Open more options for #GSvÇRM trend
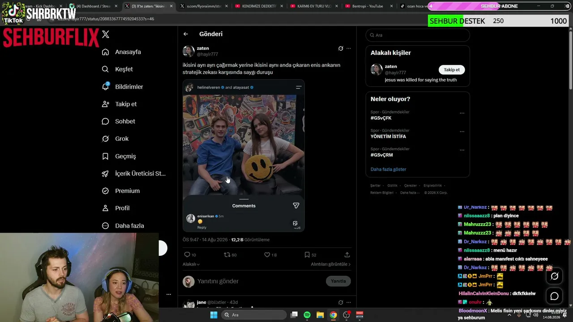 462,150
